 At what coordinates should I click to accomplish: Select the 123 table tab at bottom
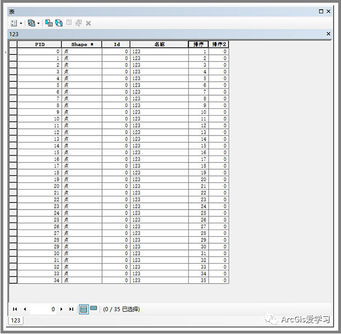click(15, 320)
